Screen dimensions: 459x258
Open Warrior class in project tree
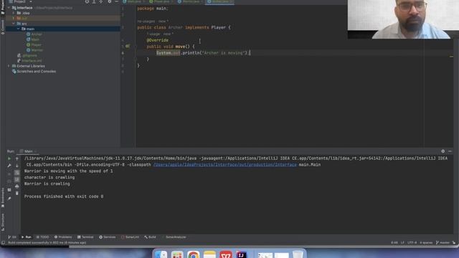[x=35, y=50]
